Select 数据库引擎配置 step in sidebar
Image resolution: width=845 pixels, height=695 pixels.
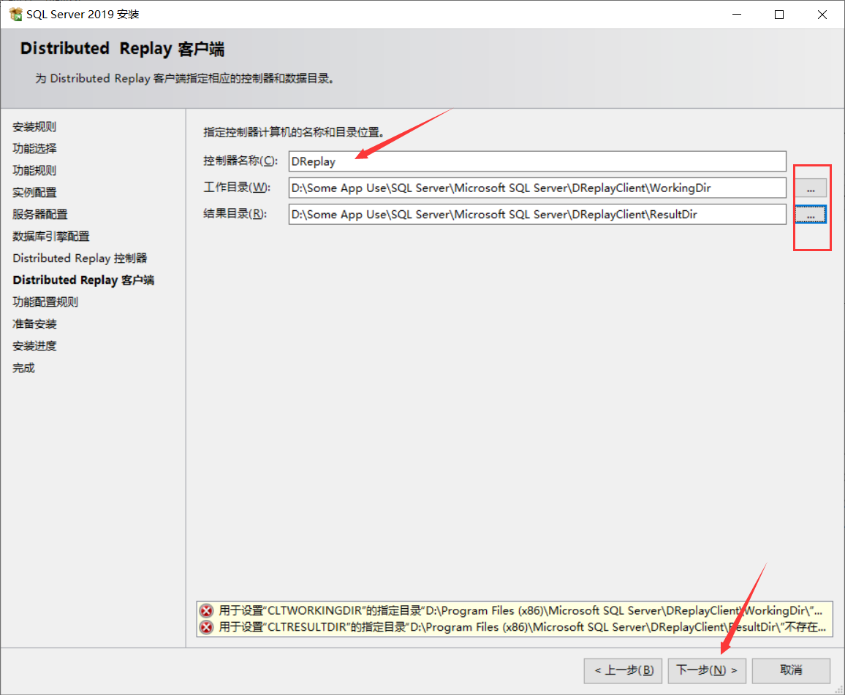coord(51,237)
